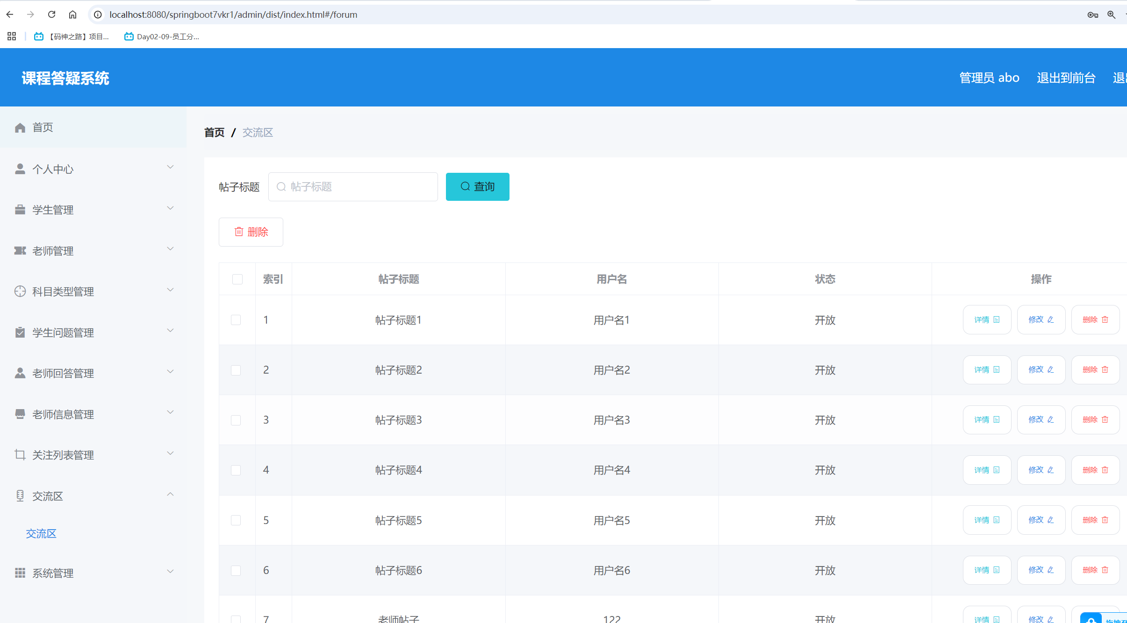The height and width of the screenshot is (623, 1127).
Task: Select the checkbox for row 4
Action: tap(236, 470)
